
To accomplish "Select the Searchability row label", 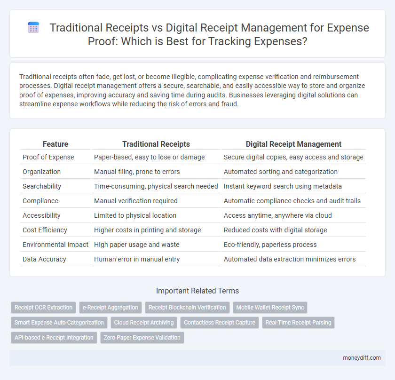I will click(x=42, y=186).
